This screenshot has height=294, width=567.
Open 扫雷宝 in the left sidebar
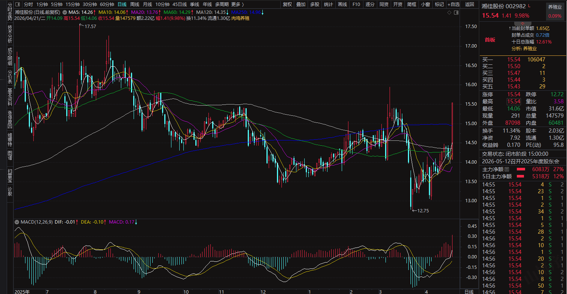pos(10,175)
